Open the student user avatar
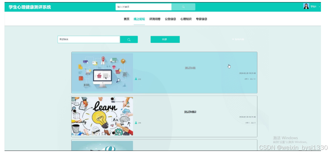329x153 pixels. click(306, 6)
